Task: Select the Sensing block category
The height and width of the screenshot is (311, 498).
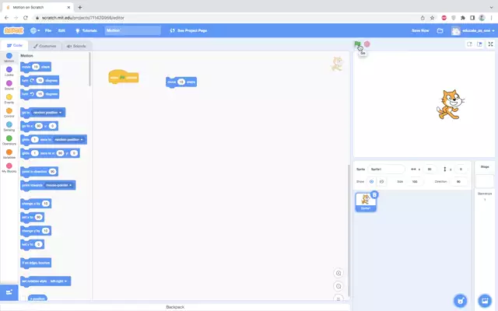Action: tap(9, 126)
